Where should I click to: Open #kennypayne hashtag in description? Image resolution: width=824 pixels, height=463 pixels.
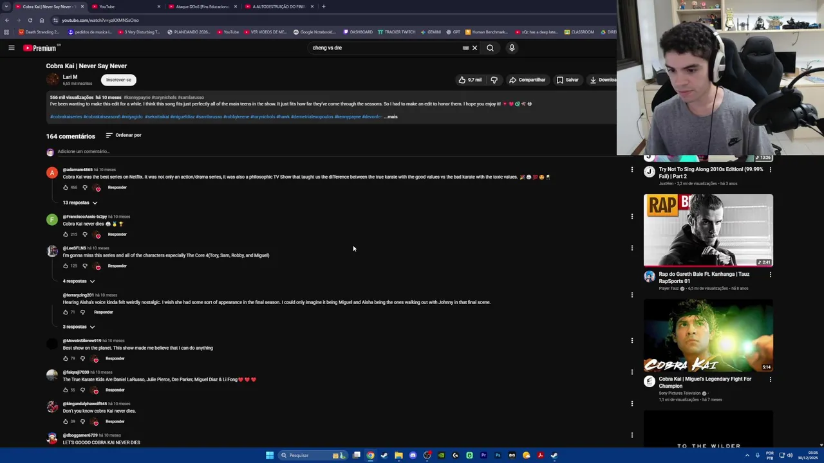tap(136, 97)
